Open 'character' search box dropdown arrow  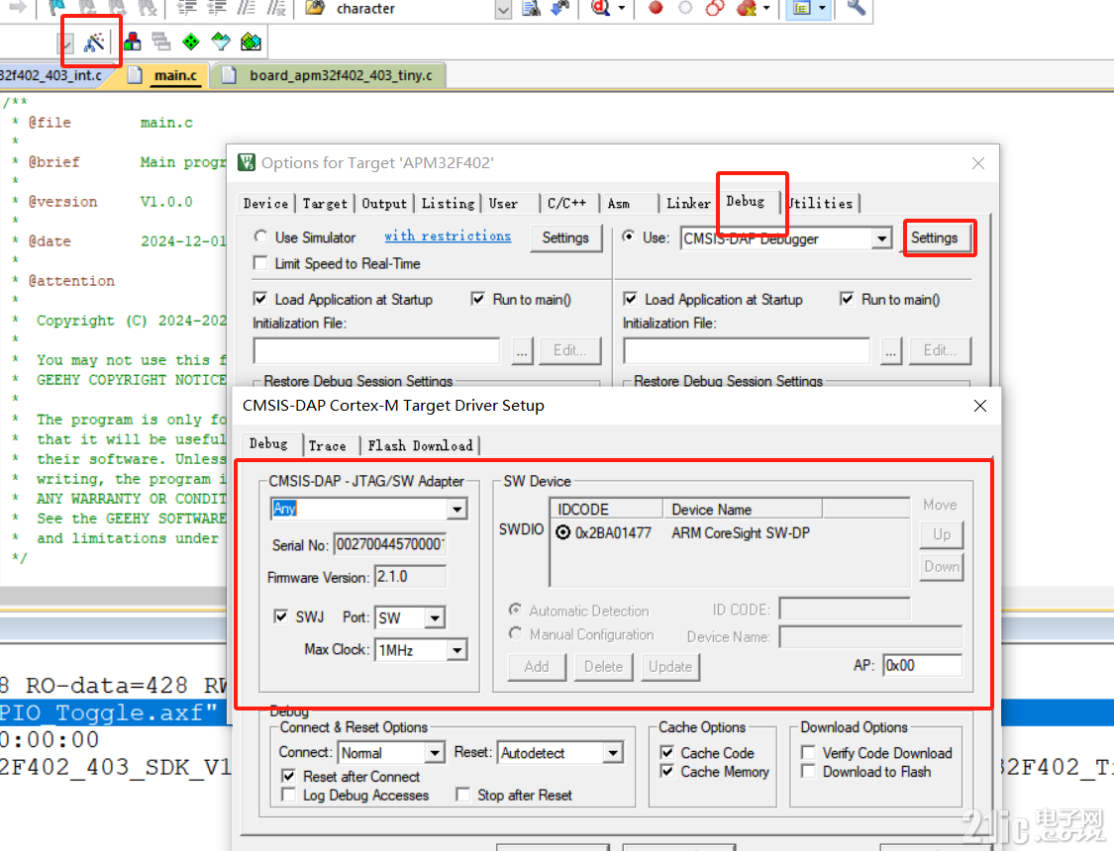(x=503, y=9)
